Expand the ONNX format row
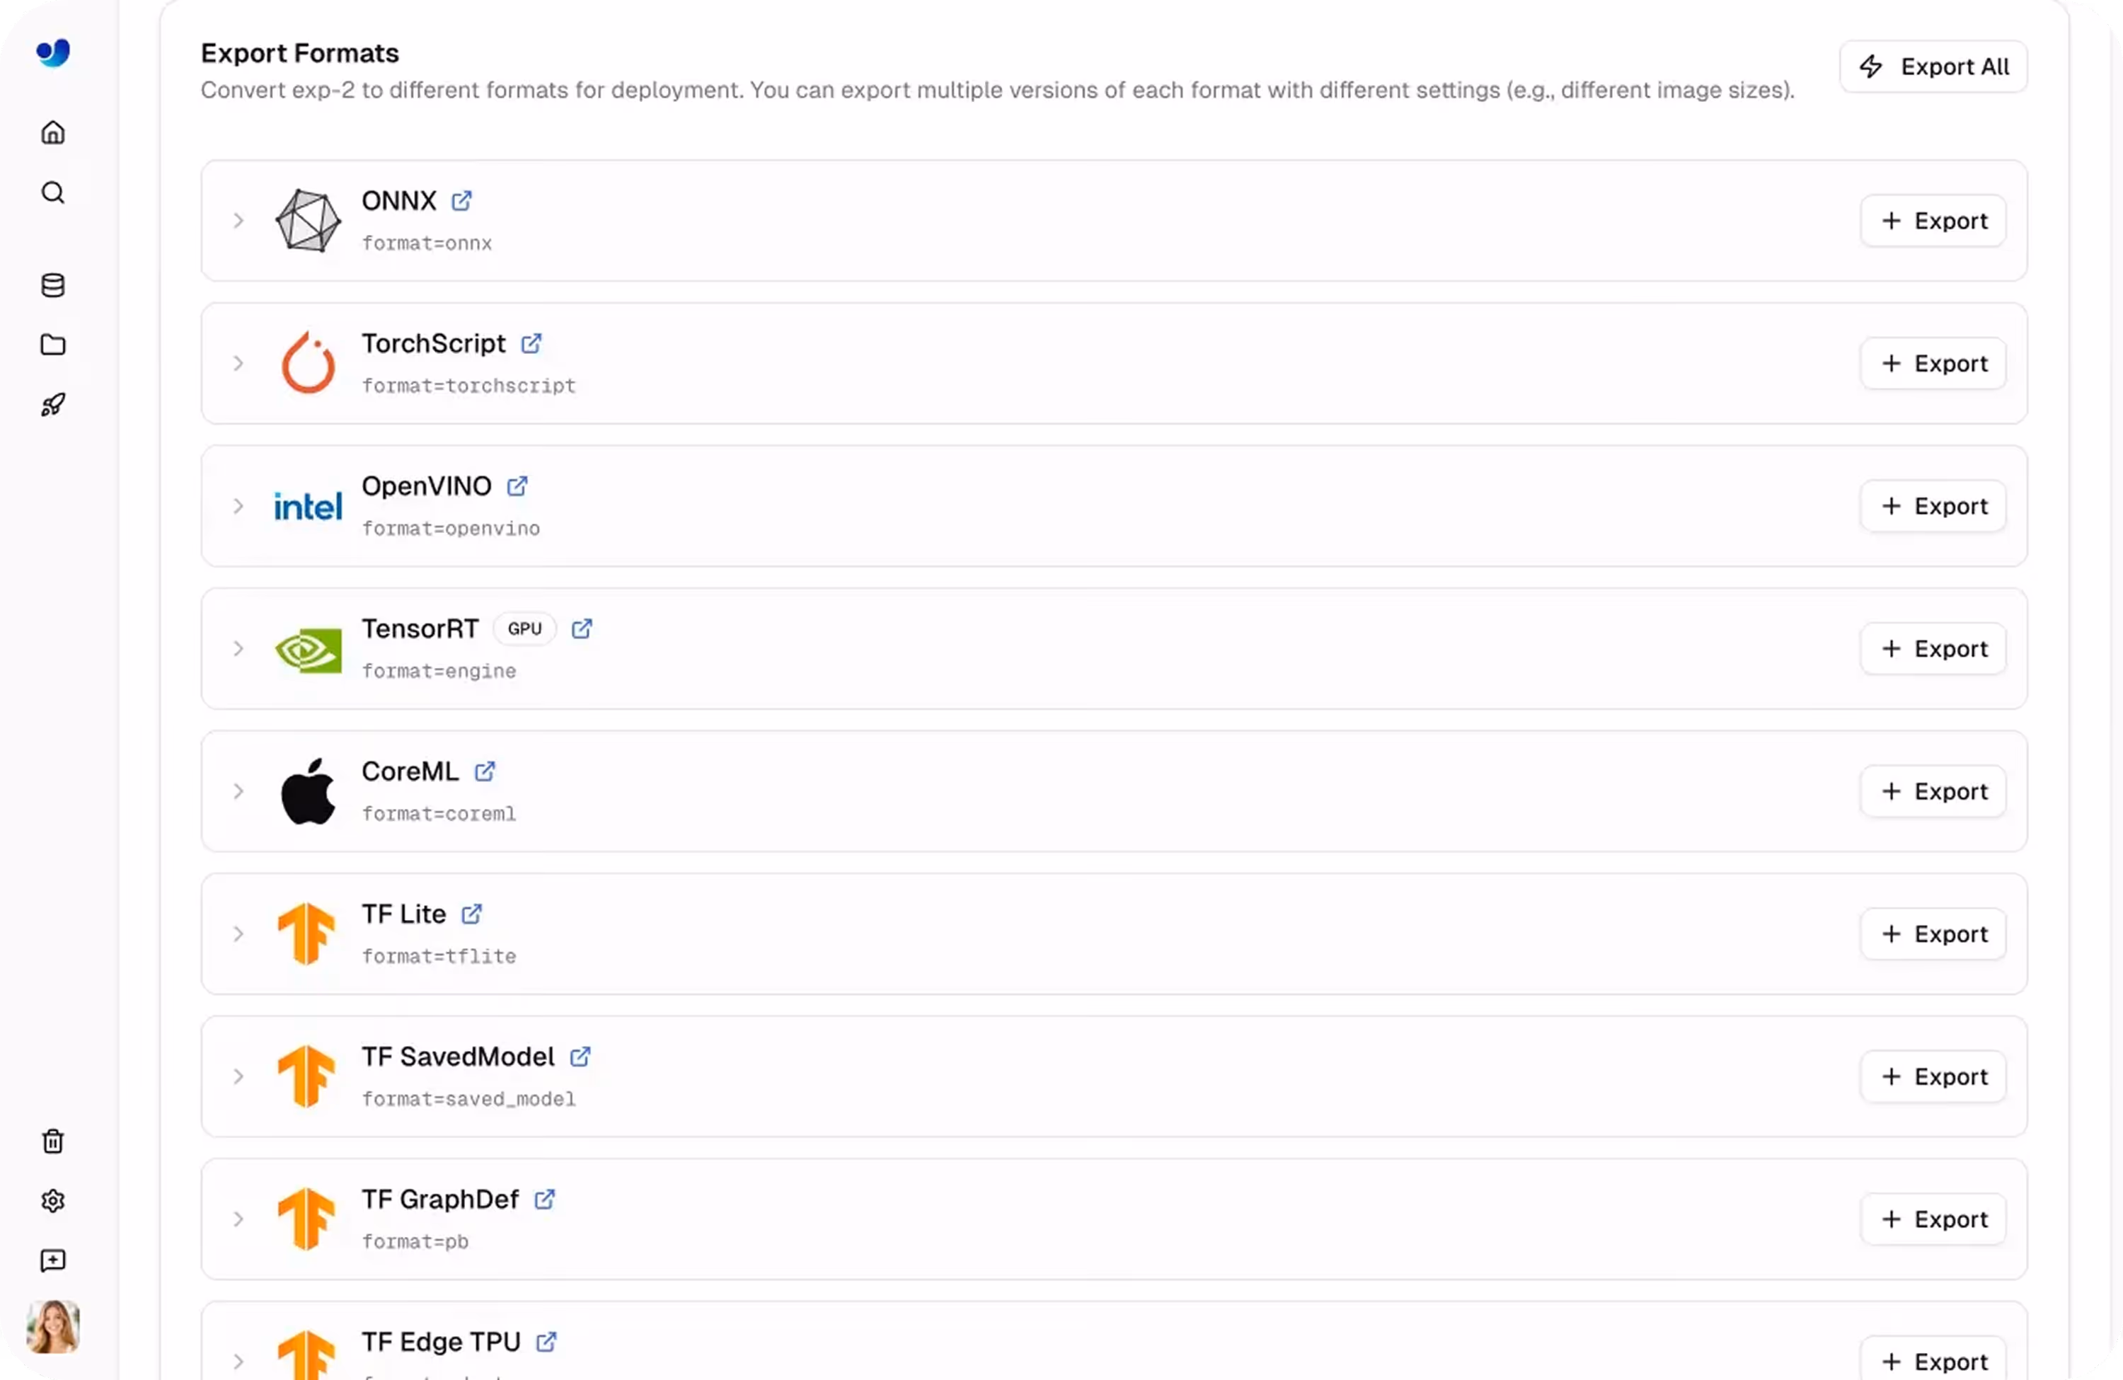The image size is (2123, 1380). 238,220
